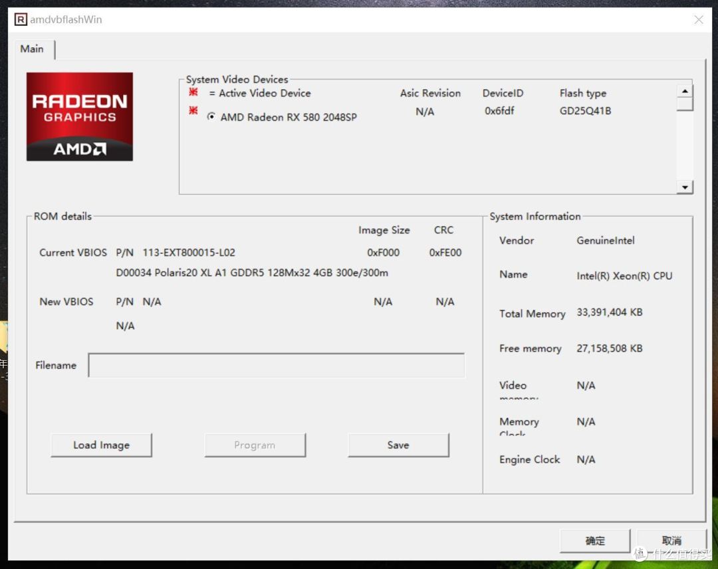Screen dimensions: 718x569
Task: Switch to the Main tab
Action: point(32,49)
